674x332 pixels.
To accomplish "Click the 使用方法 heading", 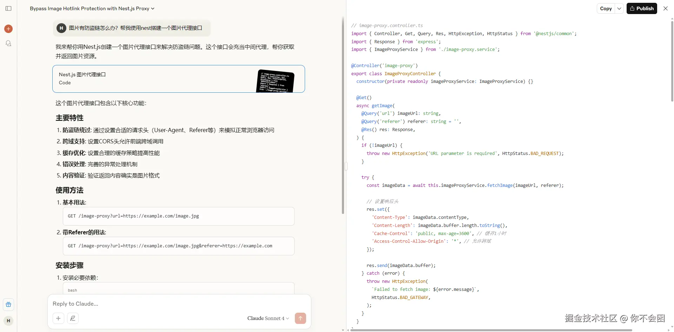I will [x=70, y=190].
